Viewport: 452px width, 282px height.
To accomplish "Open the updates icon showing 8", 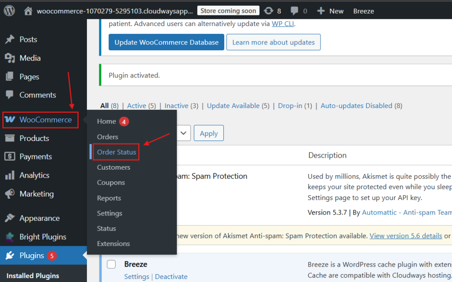I will 268,11.
